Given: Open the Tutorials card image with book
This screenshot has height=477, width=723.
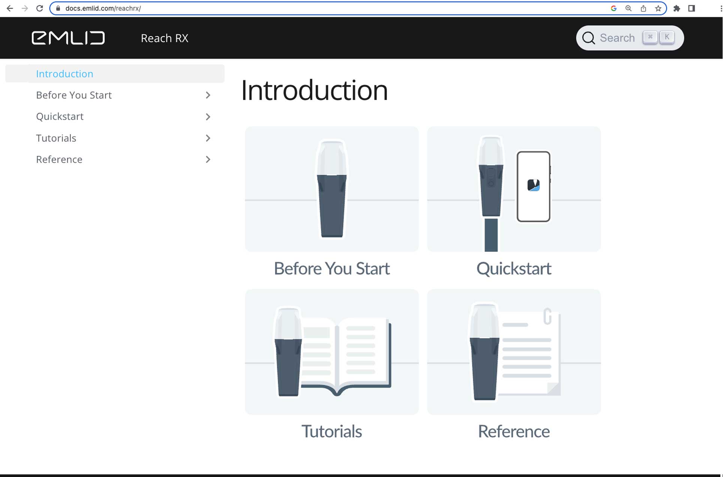Looking at the screenshot, I should [x=331, y=352].
